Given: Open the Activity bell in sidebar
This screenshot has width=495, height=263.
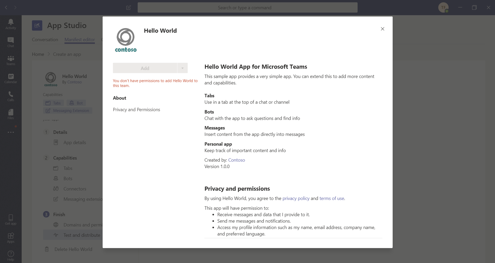Looking at the screenshot, I should point(11,24).
